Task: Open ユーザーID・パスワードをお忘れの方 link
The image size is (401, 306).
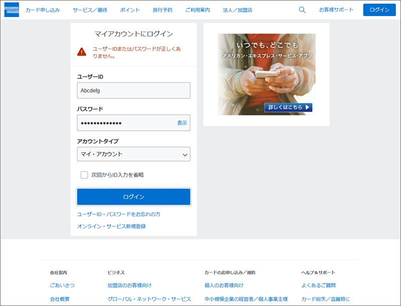Action: pos(118,214)
